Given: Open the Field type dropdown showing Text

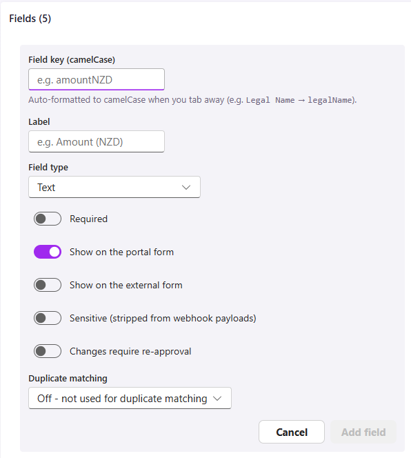Looking at the screenshot, I should click(114, 187).
